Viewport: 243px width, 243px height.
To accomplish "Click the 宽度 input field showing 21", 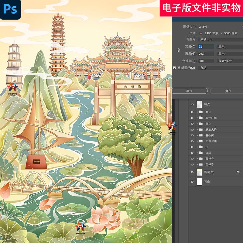I will click(x=206, y=46).
